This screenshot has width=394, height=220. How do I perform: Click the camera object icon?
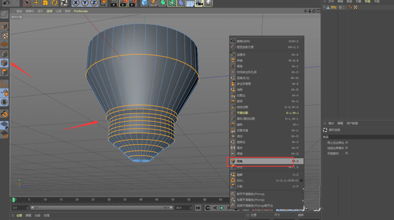199,3
